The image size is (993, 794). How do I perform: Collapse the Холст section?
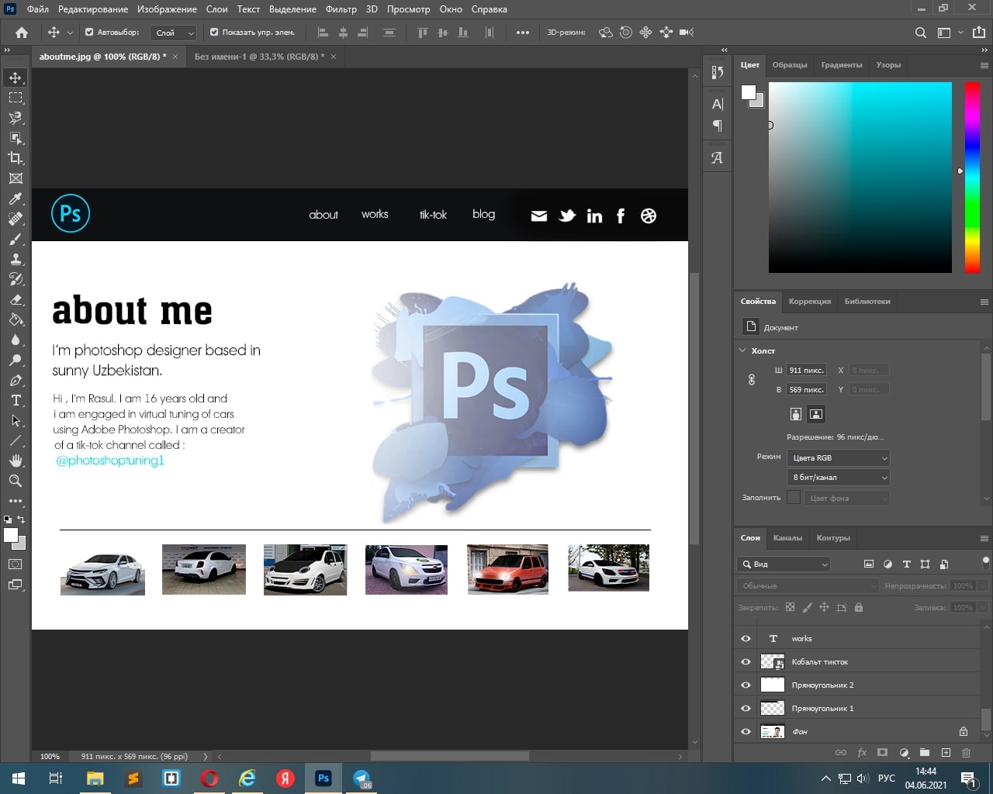pyautogui.click(x=743, y=350)
